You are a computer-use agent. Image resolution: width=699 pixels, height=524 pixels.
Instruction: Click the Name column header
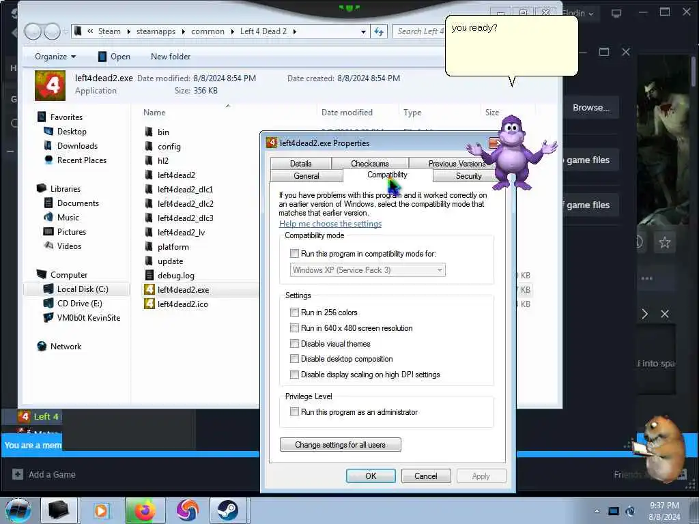(x=154, y=113)
